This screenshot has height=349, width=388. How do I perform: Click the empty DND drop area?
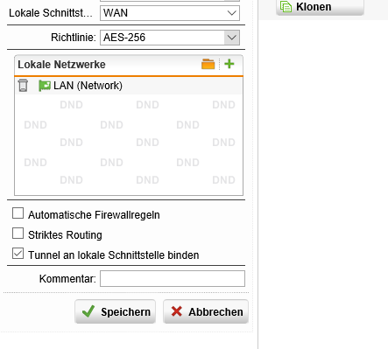point(129,144)
